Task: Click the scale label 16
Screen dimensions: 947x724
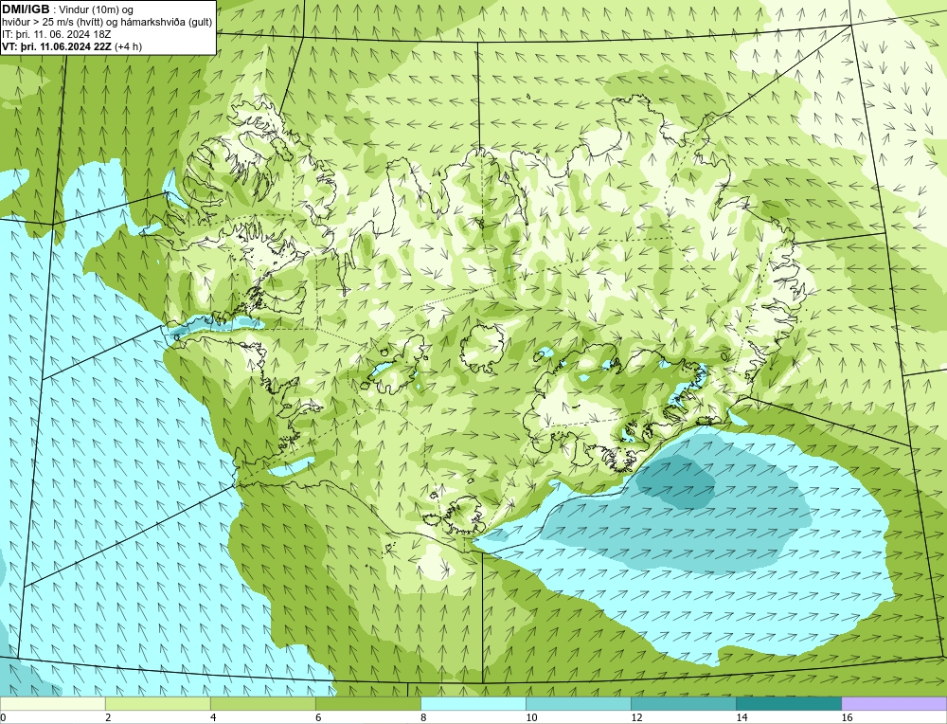Action: coord(847,717)
